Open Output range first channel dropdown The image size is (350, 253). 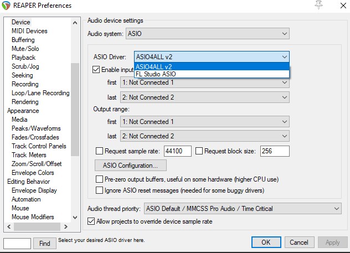click(x=204, y=122)
